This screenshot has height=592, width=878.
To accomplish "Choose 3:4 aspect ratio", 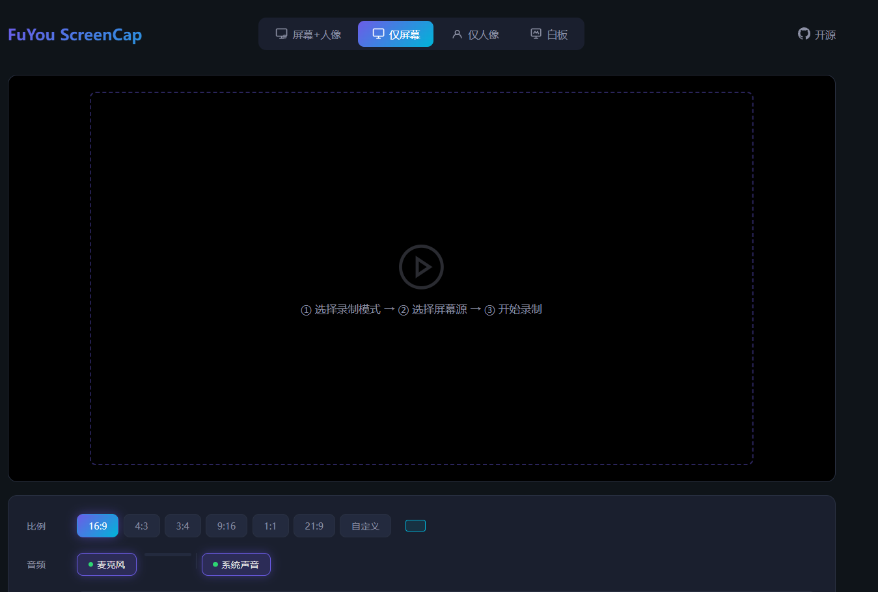I will coord(182,526).
